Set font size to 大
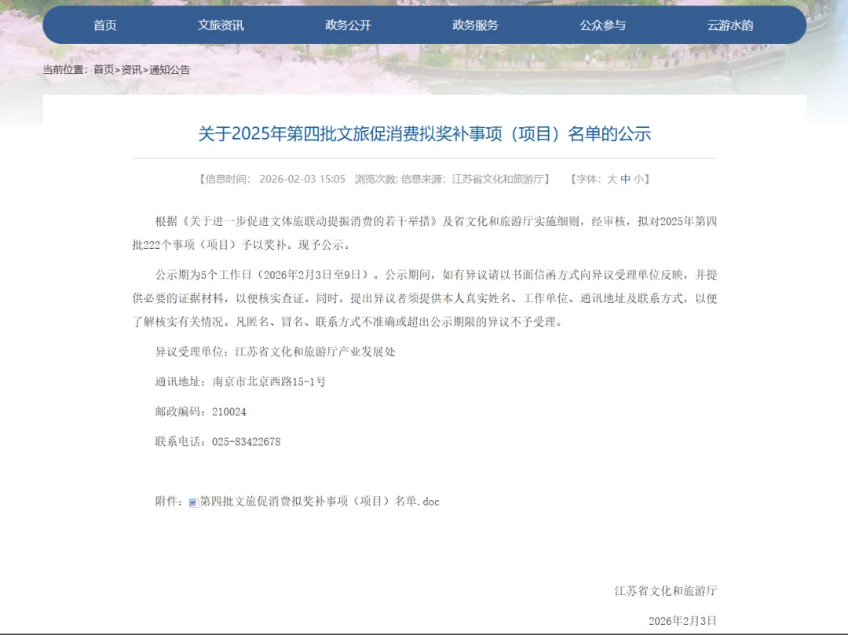This screenshot has width=848, height=635. coord(612,179)
